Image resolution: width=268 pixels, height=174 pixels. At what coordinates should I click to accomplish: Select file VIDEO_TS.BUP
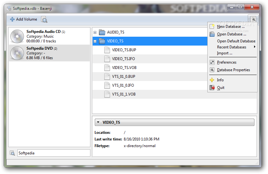124,50
